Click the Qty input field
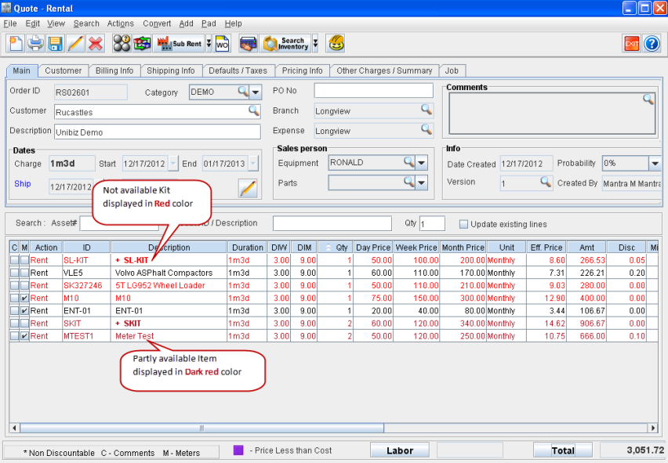Image resolution: width=668 pixels, height=463 pixels. (432, 223)
